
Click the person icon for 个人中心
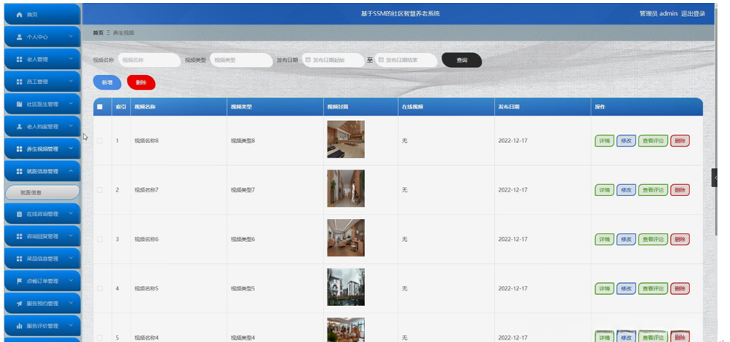[19, 37]
